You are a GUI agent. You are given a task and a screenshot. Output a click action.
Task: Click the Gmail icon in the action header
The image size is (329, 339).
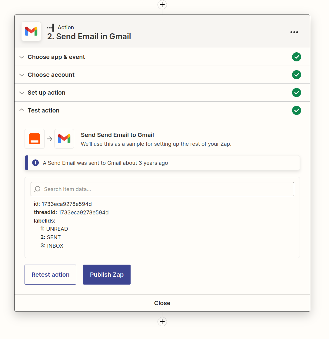(x=31, y=31)
